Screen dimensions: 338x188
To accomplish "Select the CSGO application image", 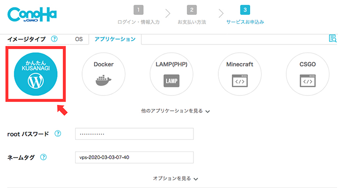I will click(307, 74).
